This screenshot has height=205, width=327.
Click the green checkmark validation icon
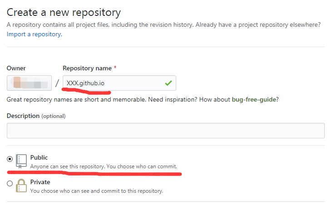(168, 83)
